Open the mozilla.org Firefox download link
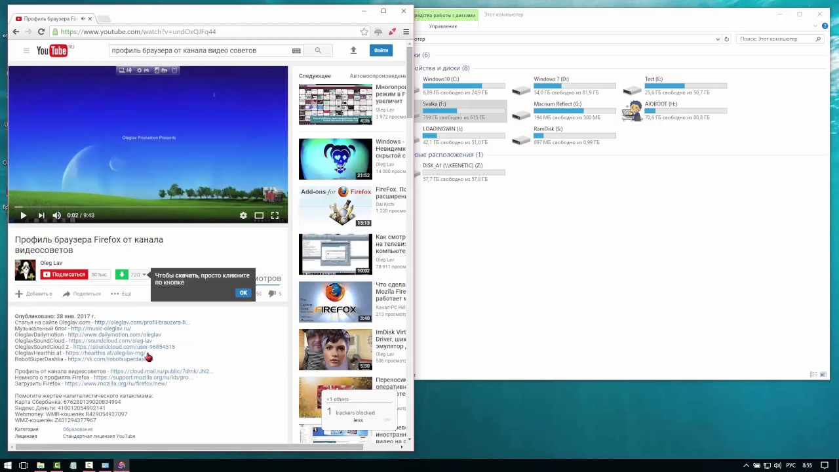The height and width of the screenshot is (472, 839). 116,383
